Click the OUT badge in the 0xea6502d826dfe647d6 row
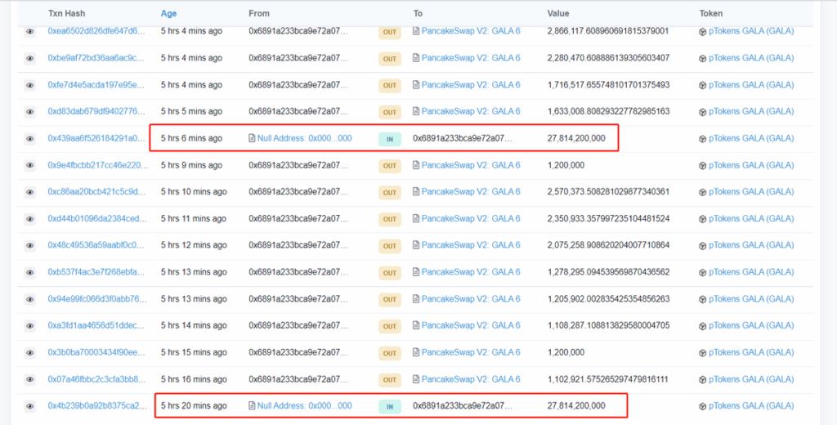Image resolution: width=837 pixels, height=425 pixels. pos(390,32)
